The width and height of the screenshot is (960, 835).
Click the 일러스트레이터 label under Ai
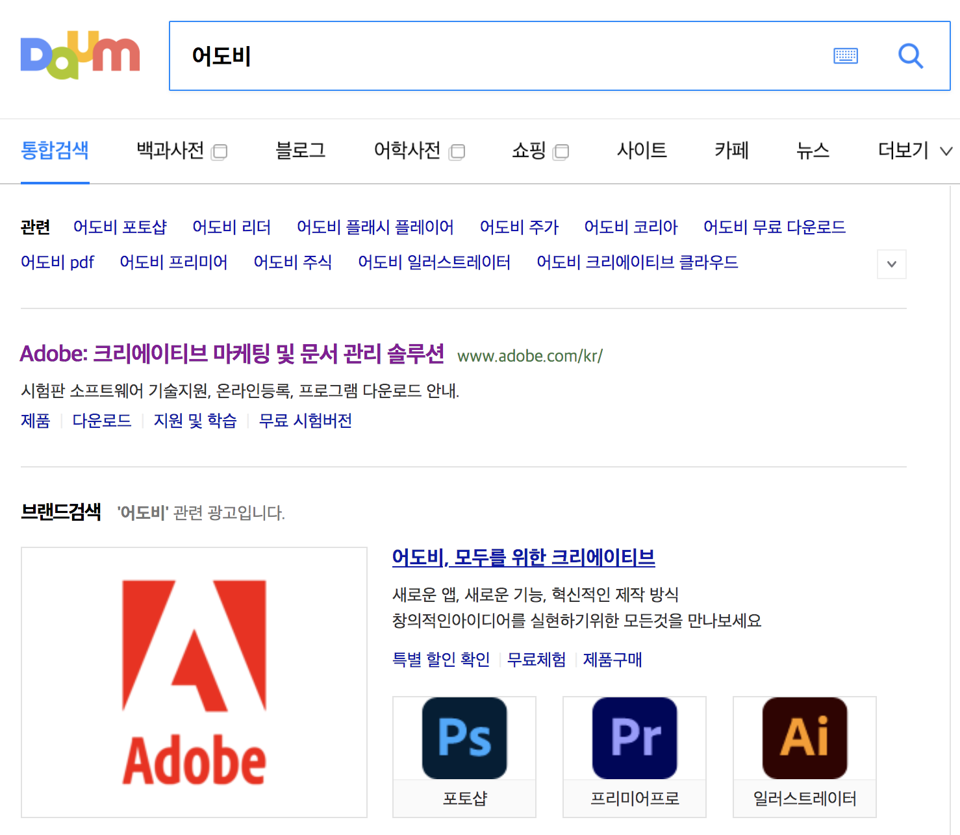[x=805, y=799]
